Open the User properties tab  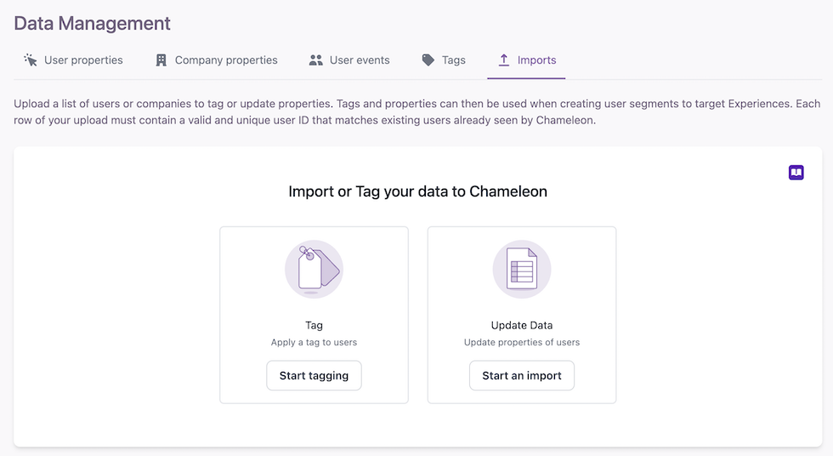click(x=73, y=60)
